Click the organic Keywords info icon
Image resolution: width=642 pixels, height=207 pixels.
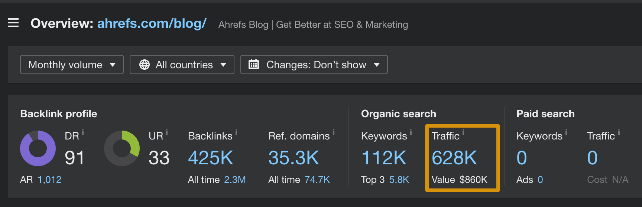(x=411, y=132)
